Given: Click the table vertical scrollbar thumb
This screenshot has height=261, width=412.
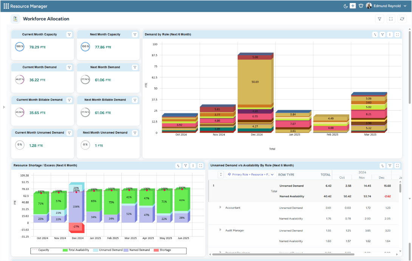Looking at the screenshot, I should (400, 188).
